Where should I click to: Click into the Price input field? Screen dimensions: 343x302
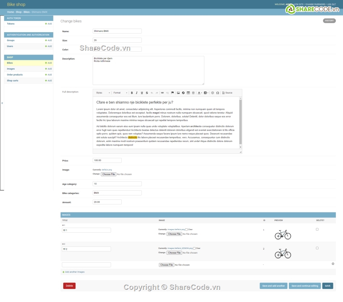point(107,160)
